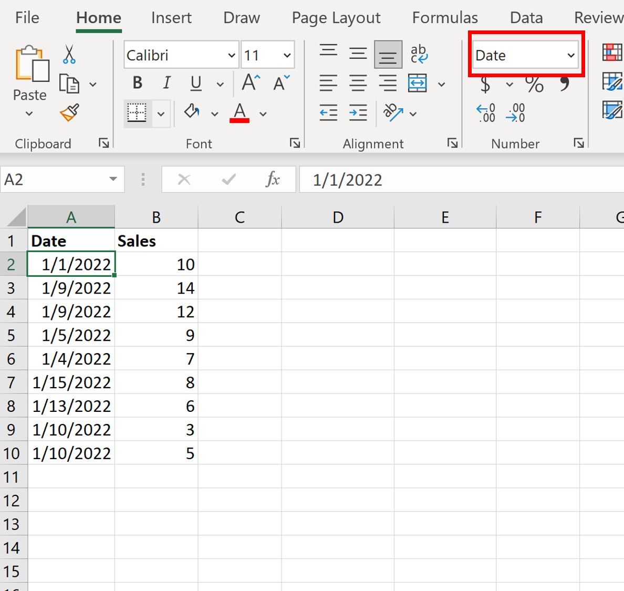The width and height of the screenshot is (624, 591).
Task: Toggle Bold formatting
Action: pos(138,83)
